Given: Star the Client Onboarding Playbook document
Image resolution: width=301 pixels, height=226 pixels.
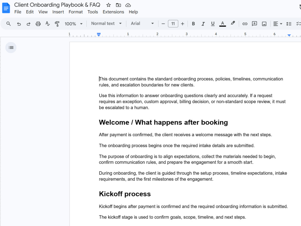Looking at the screenshot, I should tap(108, 5).
